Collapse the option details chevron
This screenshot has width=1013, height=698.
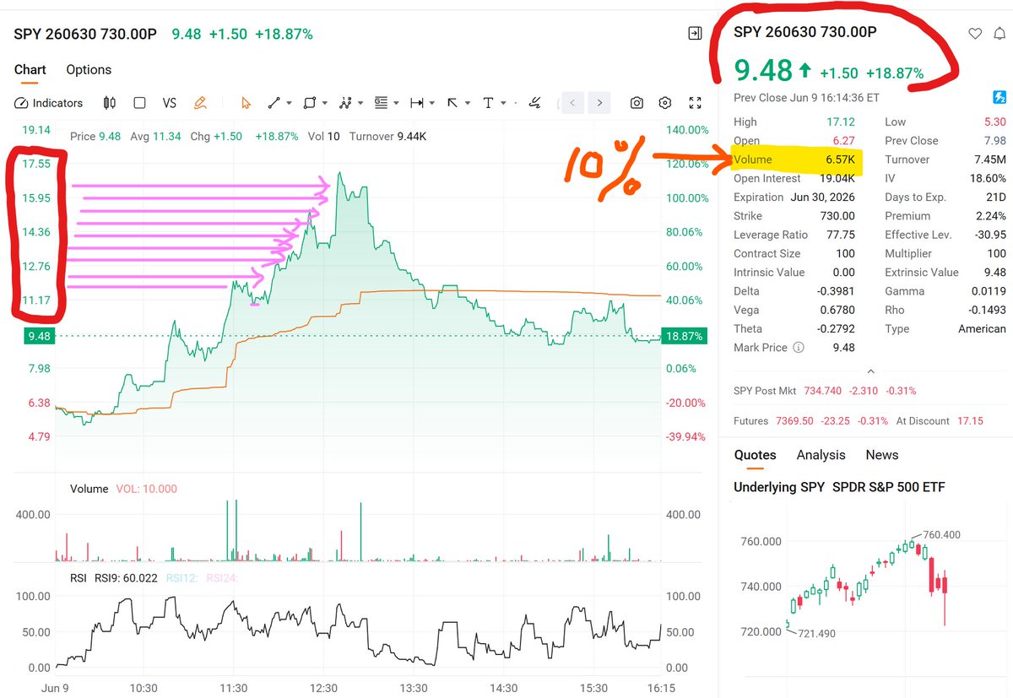coord(870,371)
